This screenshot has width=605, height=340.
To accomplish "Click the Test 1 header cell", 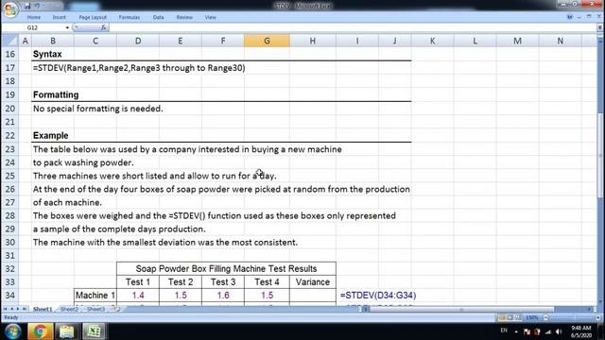I will [x=138, y=281].
